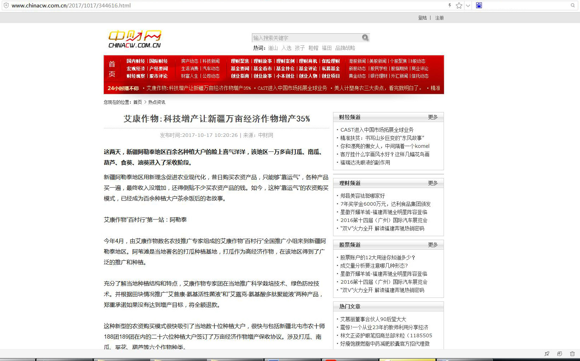Click the 来源: 中财网 source text
Screen dimensions: 580x361
[x=258, y=135]
